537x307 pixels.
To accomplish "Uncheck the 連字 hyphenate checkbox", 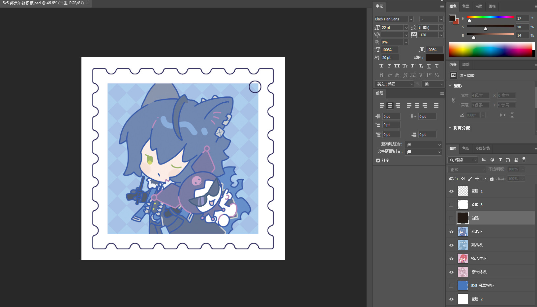I will coord(378,161).
